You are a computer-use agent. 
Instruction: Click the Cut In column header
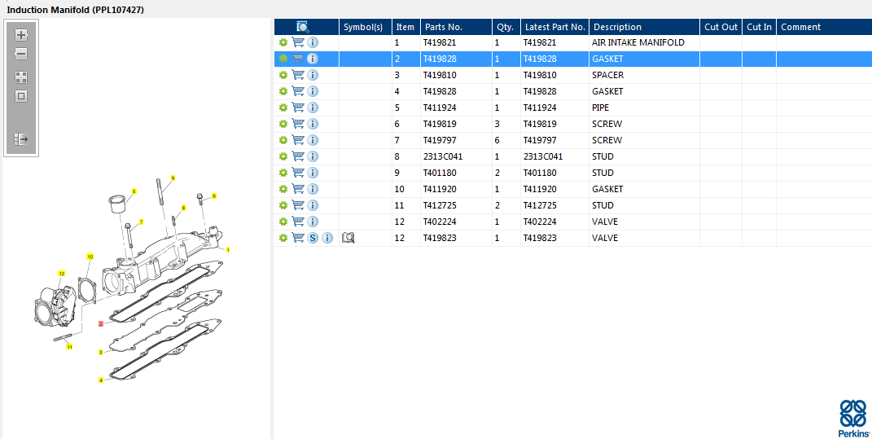point(759,27)
